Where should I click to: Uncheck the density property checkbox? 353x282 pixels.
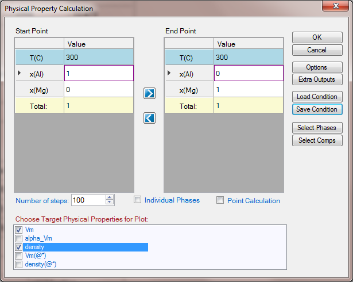(x=20, y=247)
